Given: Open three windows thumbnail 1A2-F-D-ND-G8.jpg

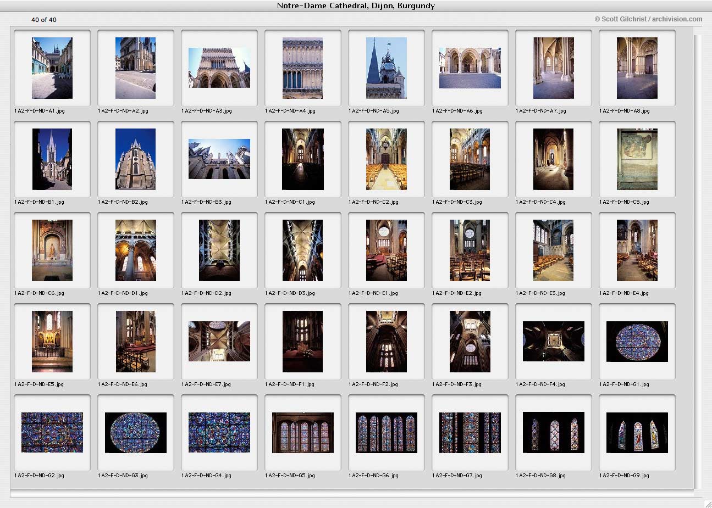Looking at the screenshot, I should 554,433.
